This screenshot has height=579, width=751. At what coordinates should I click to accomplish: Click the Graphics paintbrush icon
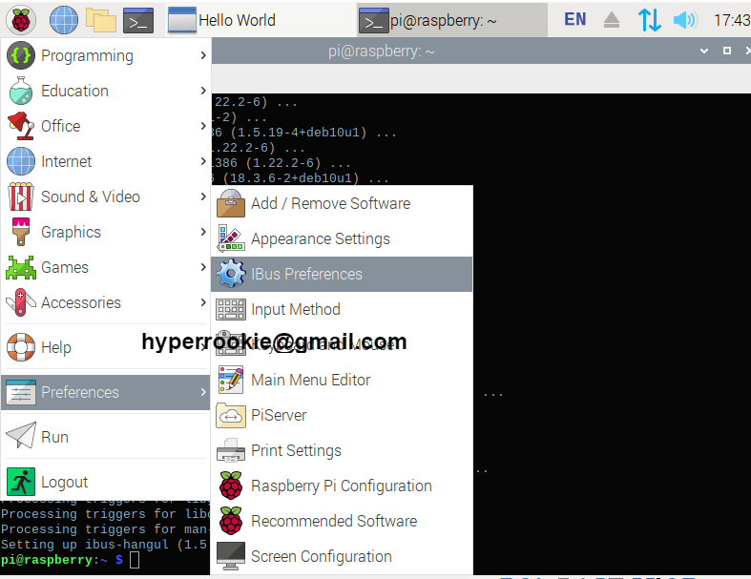point(21,232)
